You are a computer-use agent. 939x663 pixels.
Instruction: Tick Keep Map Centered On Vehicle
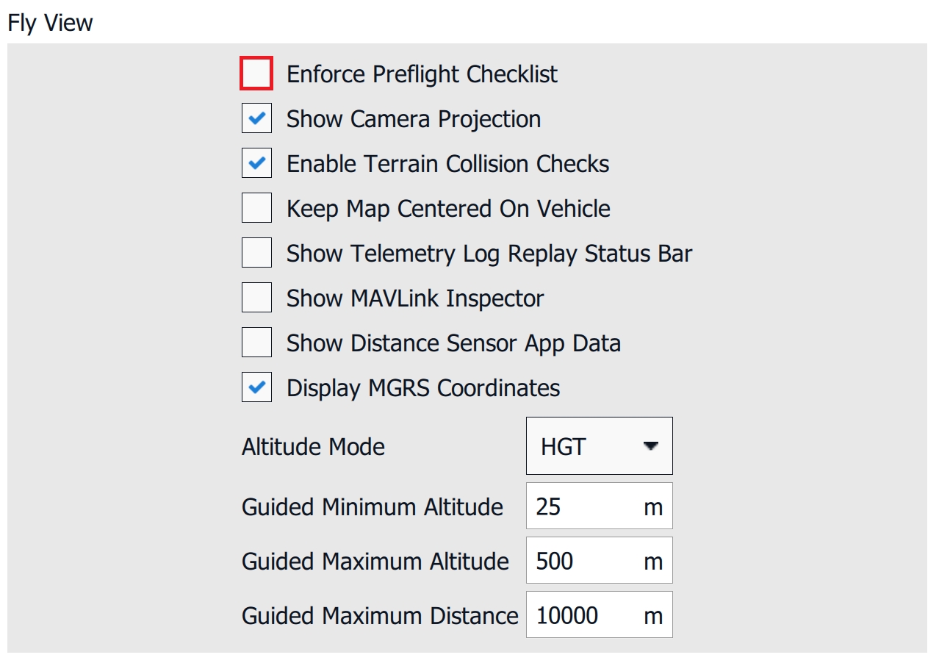point(256,208)
